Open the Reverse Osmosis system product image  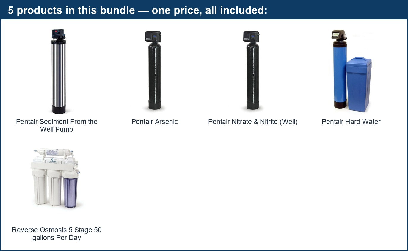(x=56, y=178)
